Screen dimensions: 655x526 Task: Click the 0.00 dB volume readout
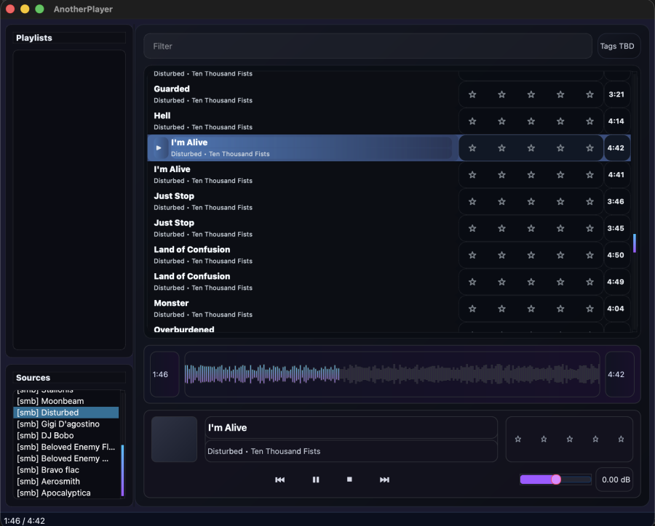[x=616, y=480]
